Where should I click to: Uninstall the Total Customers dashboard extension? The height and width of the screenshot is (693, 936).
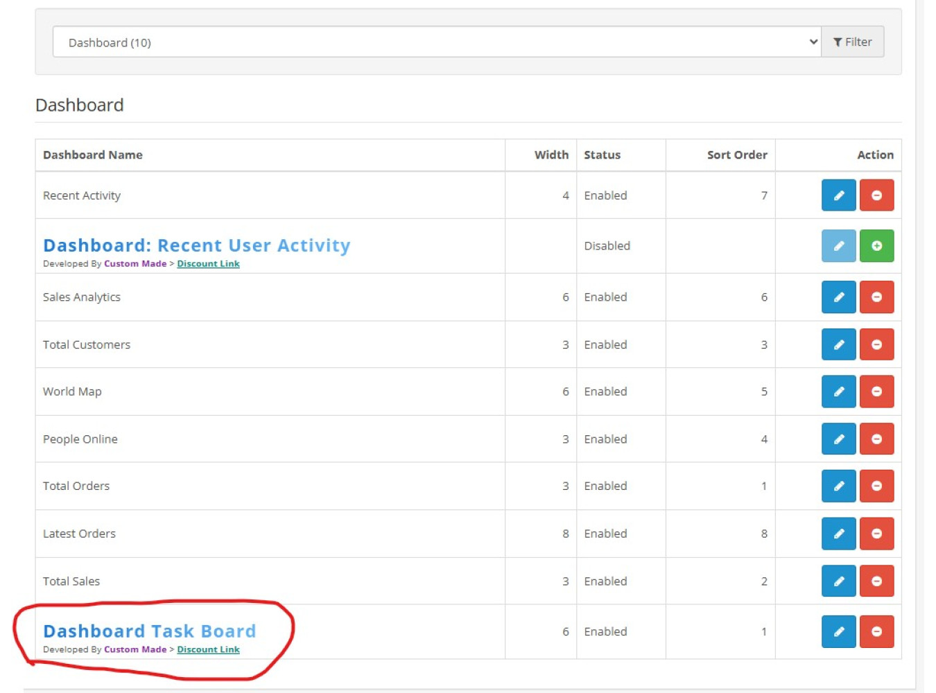[876, 344]
